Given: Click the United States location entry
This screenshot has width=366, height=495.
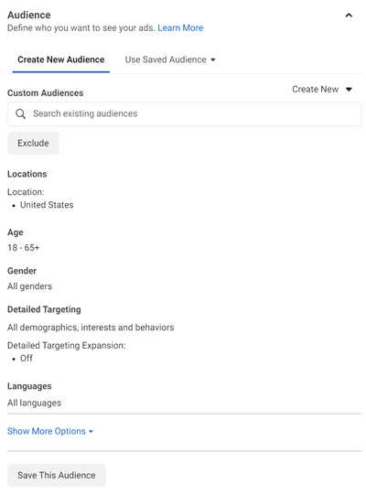Looking at the screenshot, I should [47, 205].
